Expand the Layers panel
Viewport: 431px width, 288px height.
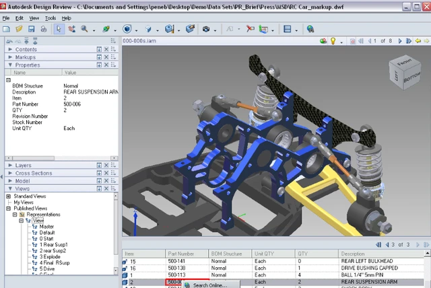[x=9, y=165]
